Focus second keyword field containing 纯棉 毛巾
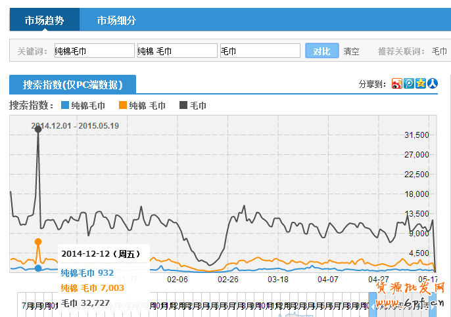 [x=176, y=51]
